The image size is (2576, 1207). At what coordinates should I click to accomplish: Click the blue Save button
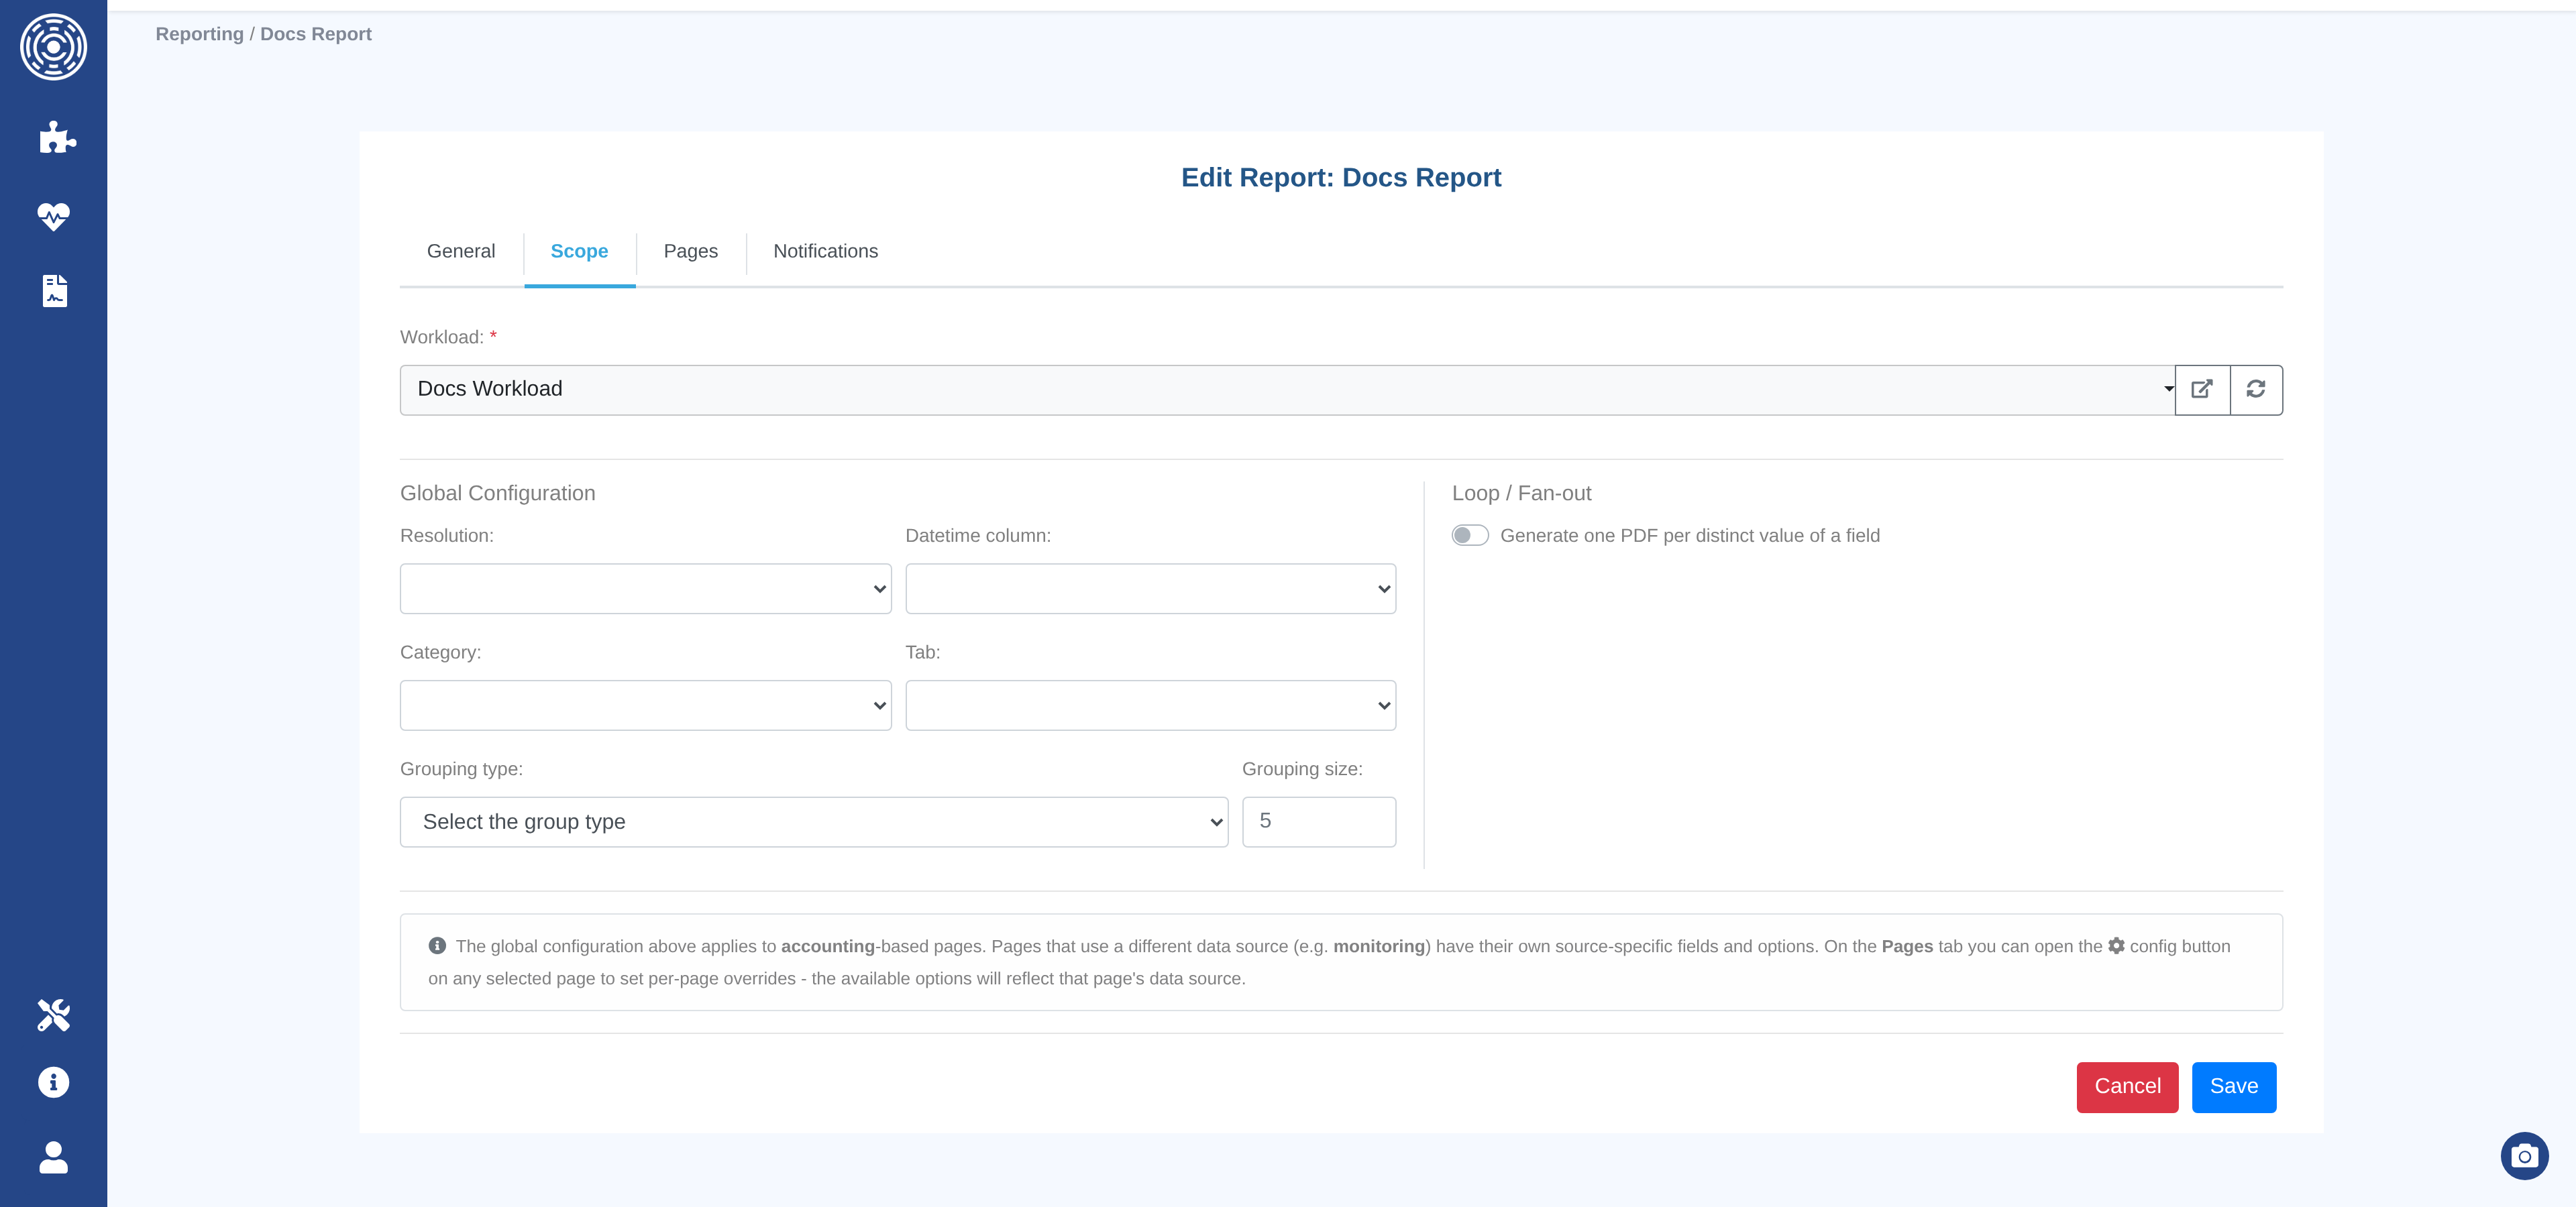click(x=2233, y=1086)
